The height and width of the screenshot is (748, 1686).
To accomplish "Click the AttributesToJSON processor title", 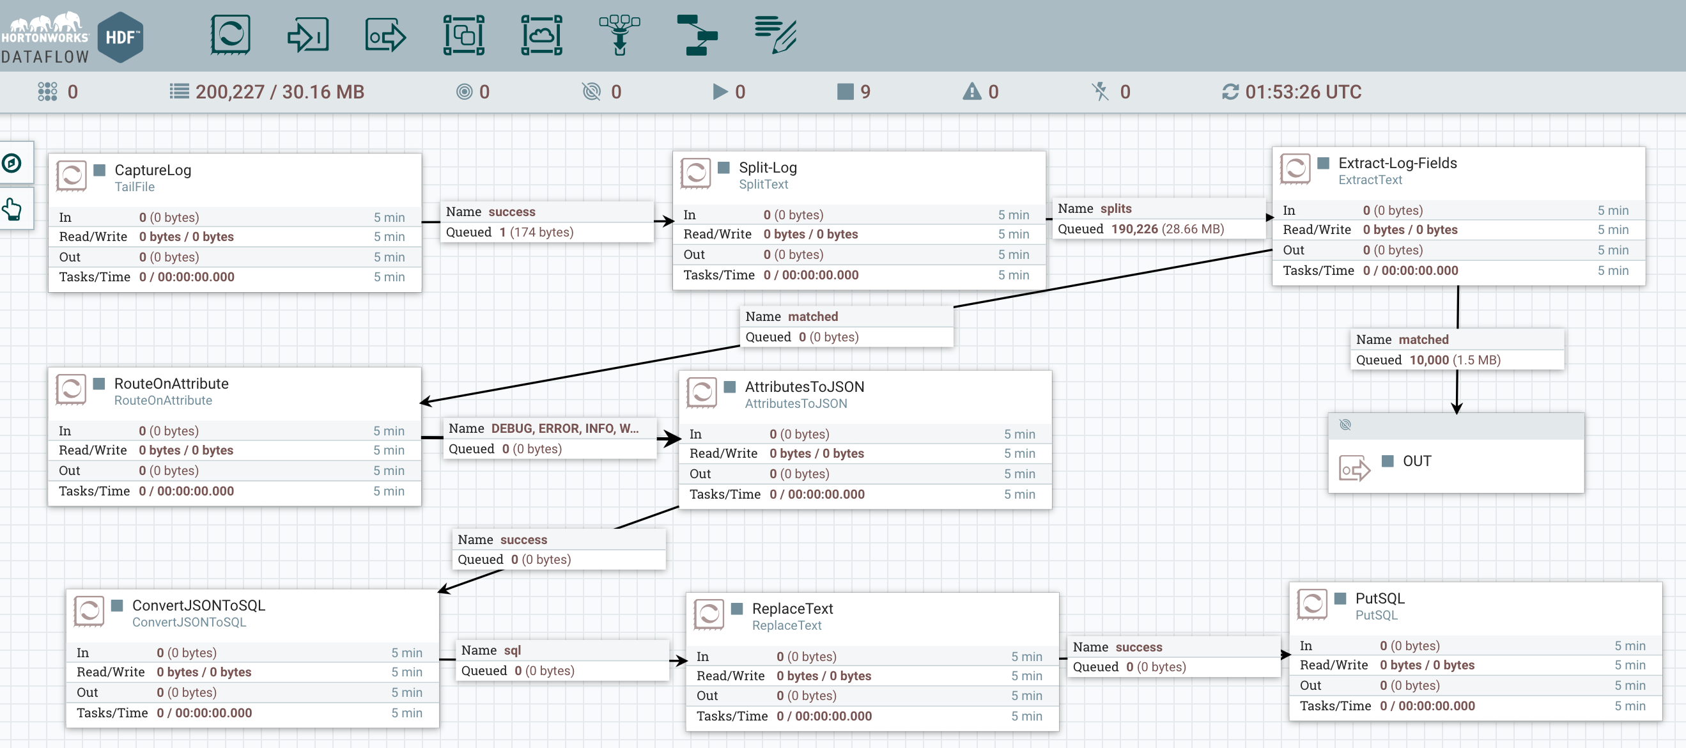I will click(805, 386).
